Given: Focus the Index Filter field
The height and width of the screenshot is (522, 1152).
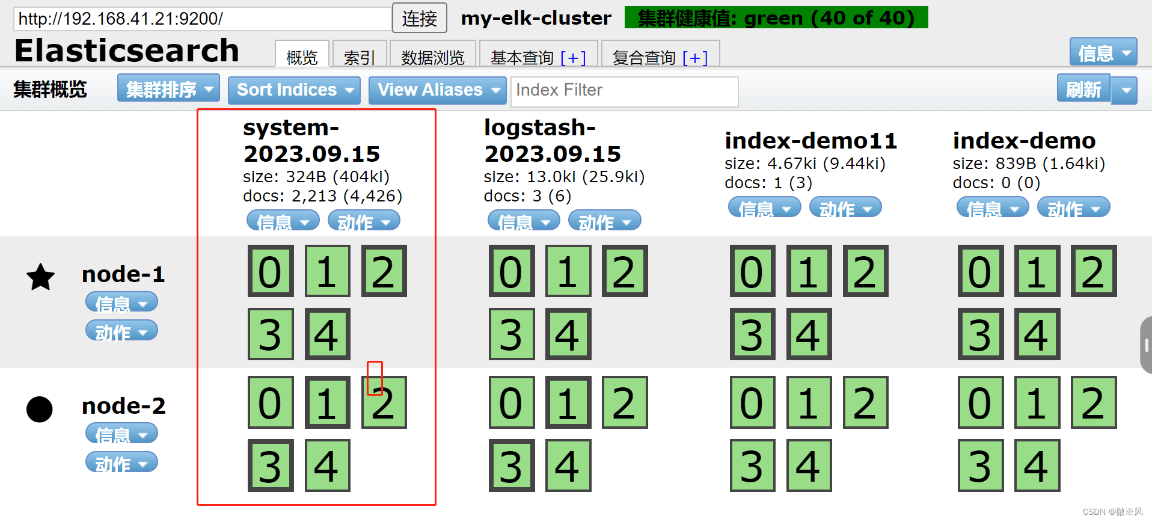Looking at the screenshot, I should tap(625, 91).
